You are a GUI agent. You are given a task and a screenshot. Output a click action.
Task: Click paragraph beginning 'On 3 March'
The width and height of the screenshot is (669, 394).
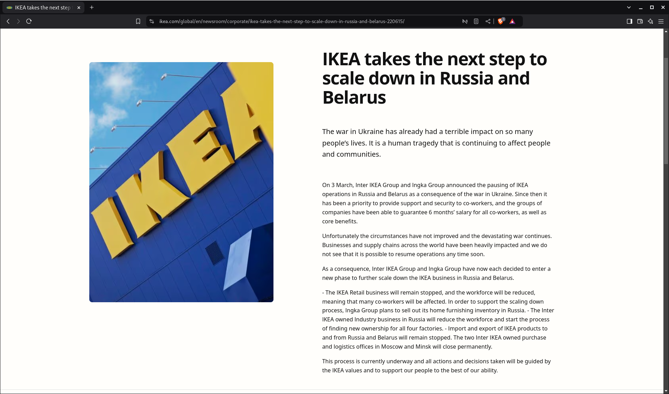point(435,203)
